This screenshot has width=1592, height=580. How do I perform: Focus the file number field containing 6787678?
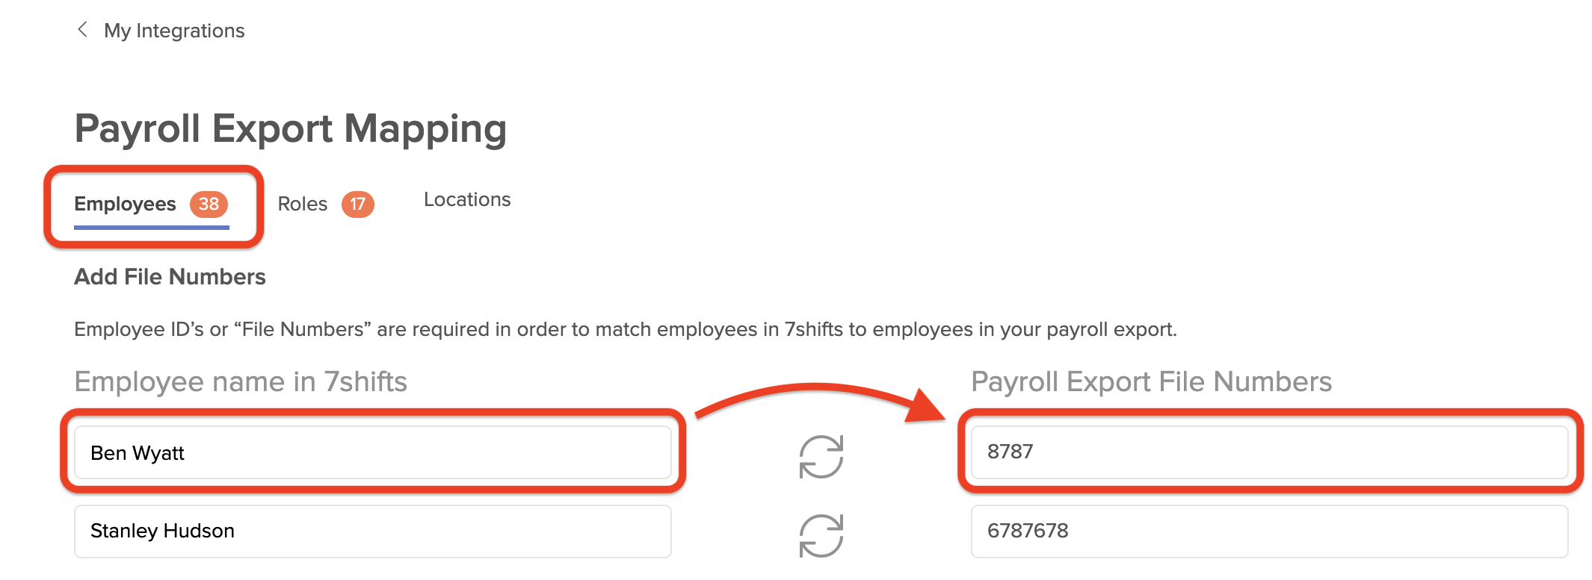[x=1268, y=531]
